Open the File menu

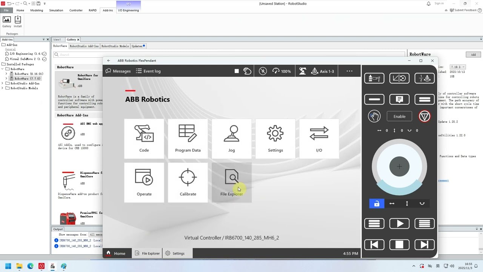6,10
